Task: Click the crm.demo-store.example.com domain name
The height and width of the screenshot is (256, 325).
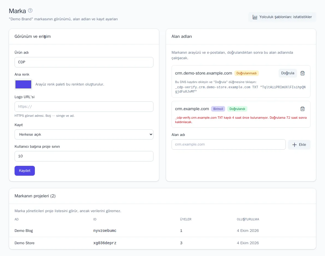Action: click(203, 73)
